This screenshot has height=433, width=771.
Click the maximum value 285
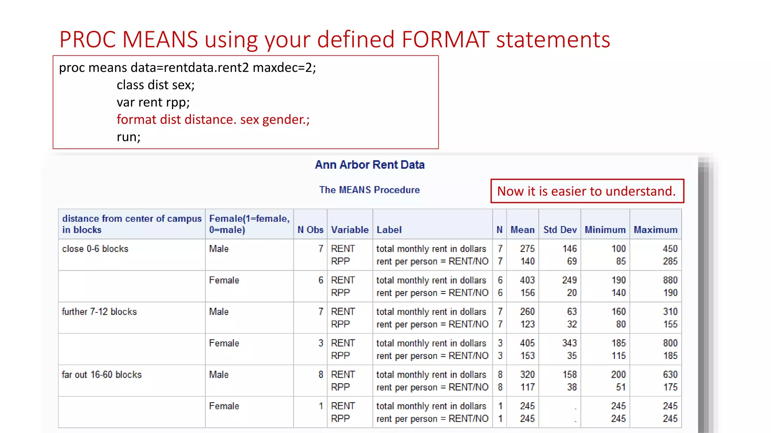pyautogui.click(x=670, y=261)
